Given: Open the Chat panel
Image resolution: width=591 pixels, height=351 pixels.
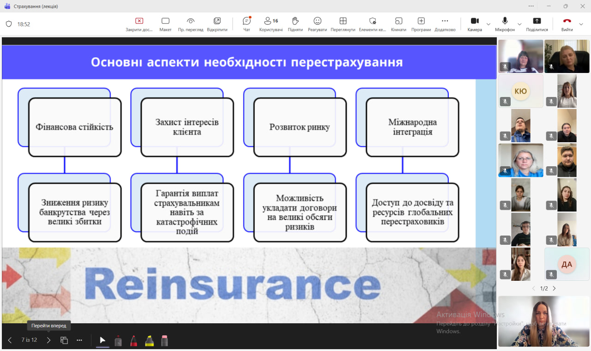Looking at the screenshot, I should point(247,24).
